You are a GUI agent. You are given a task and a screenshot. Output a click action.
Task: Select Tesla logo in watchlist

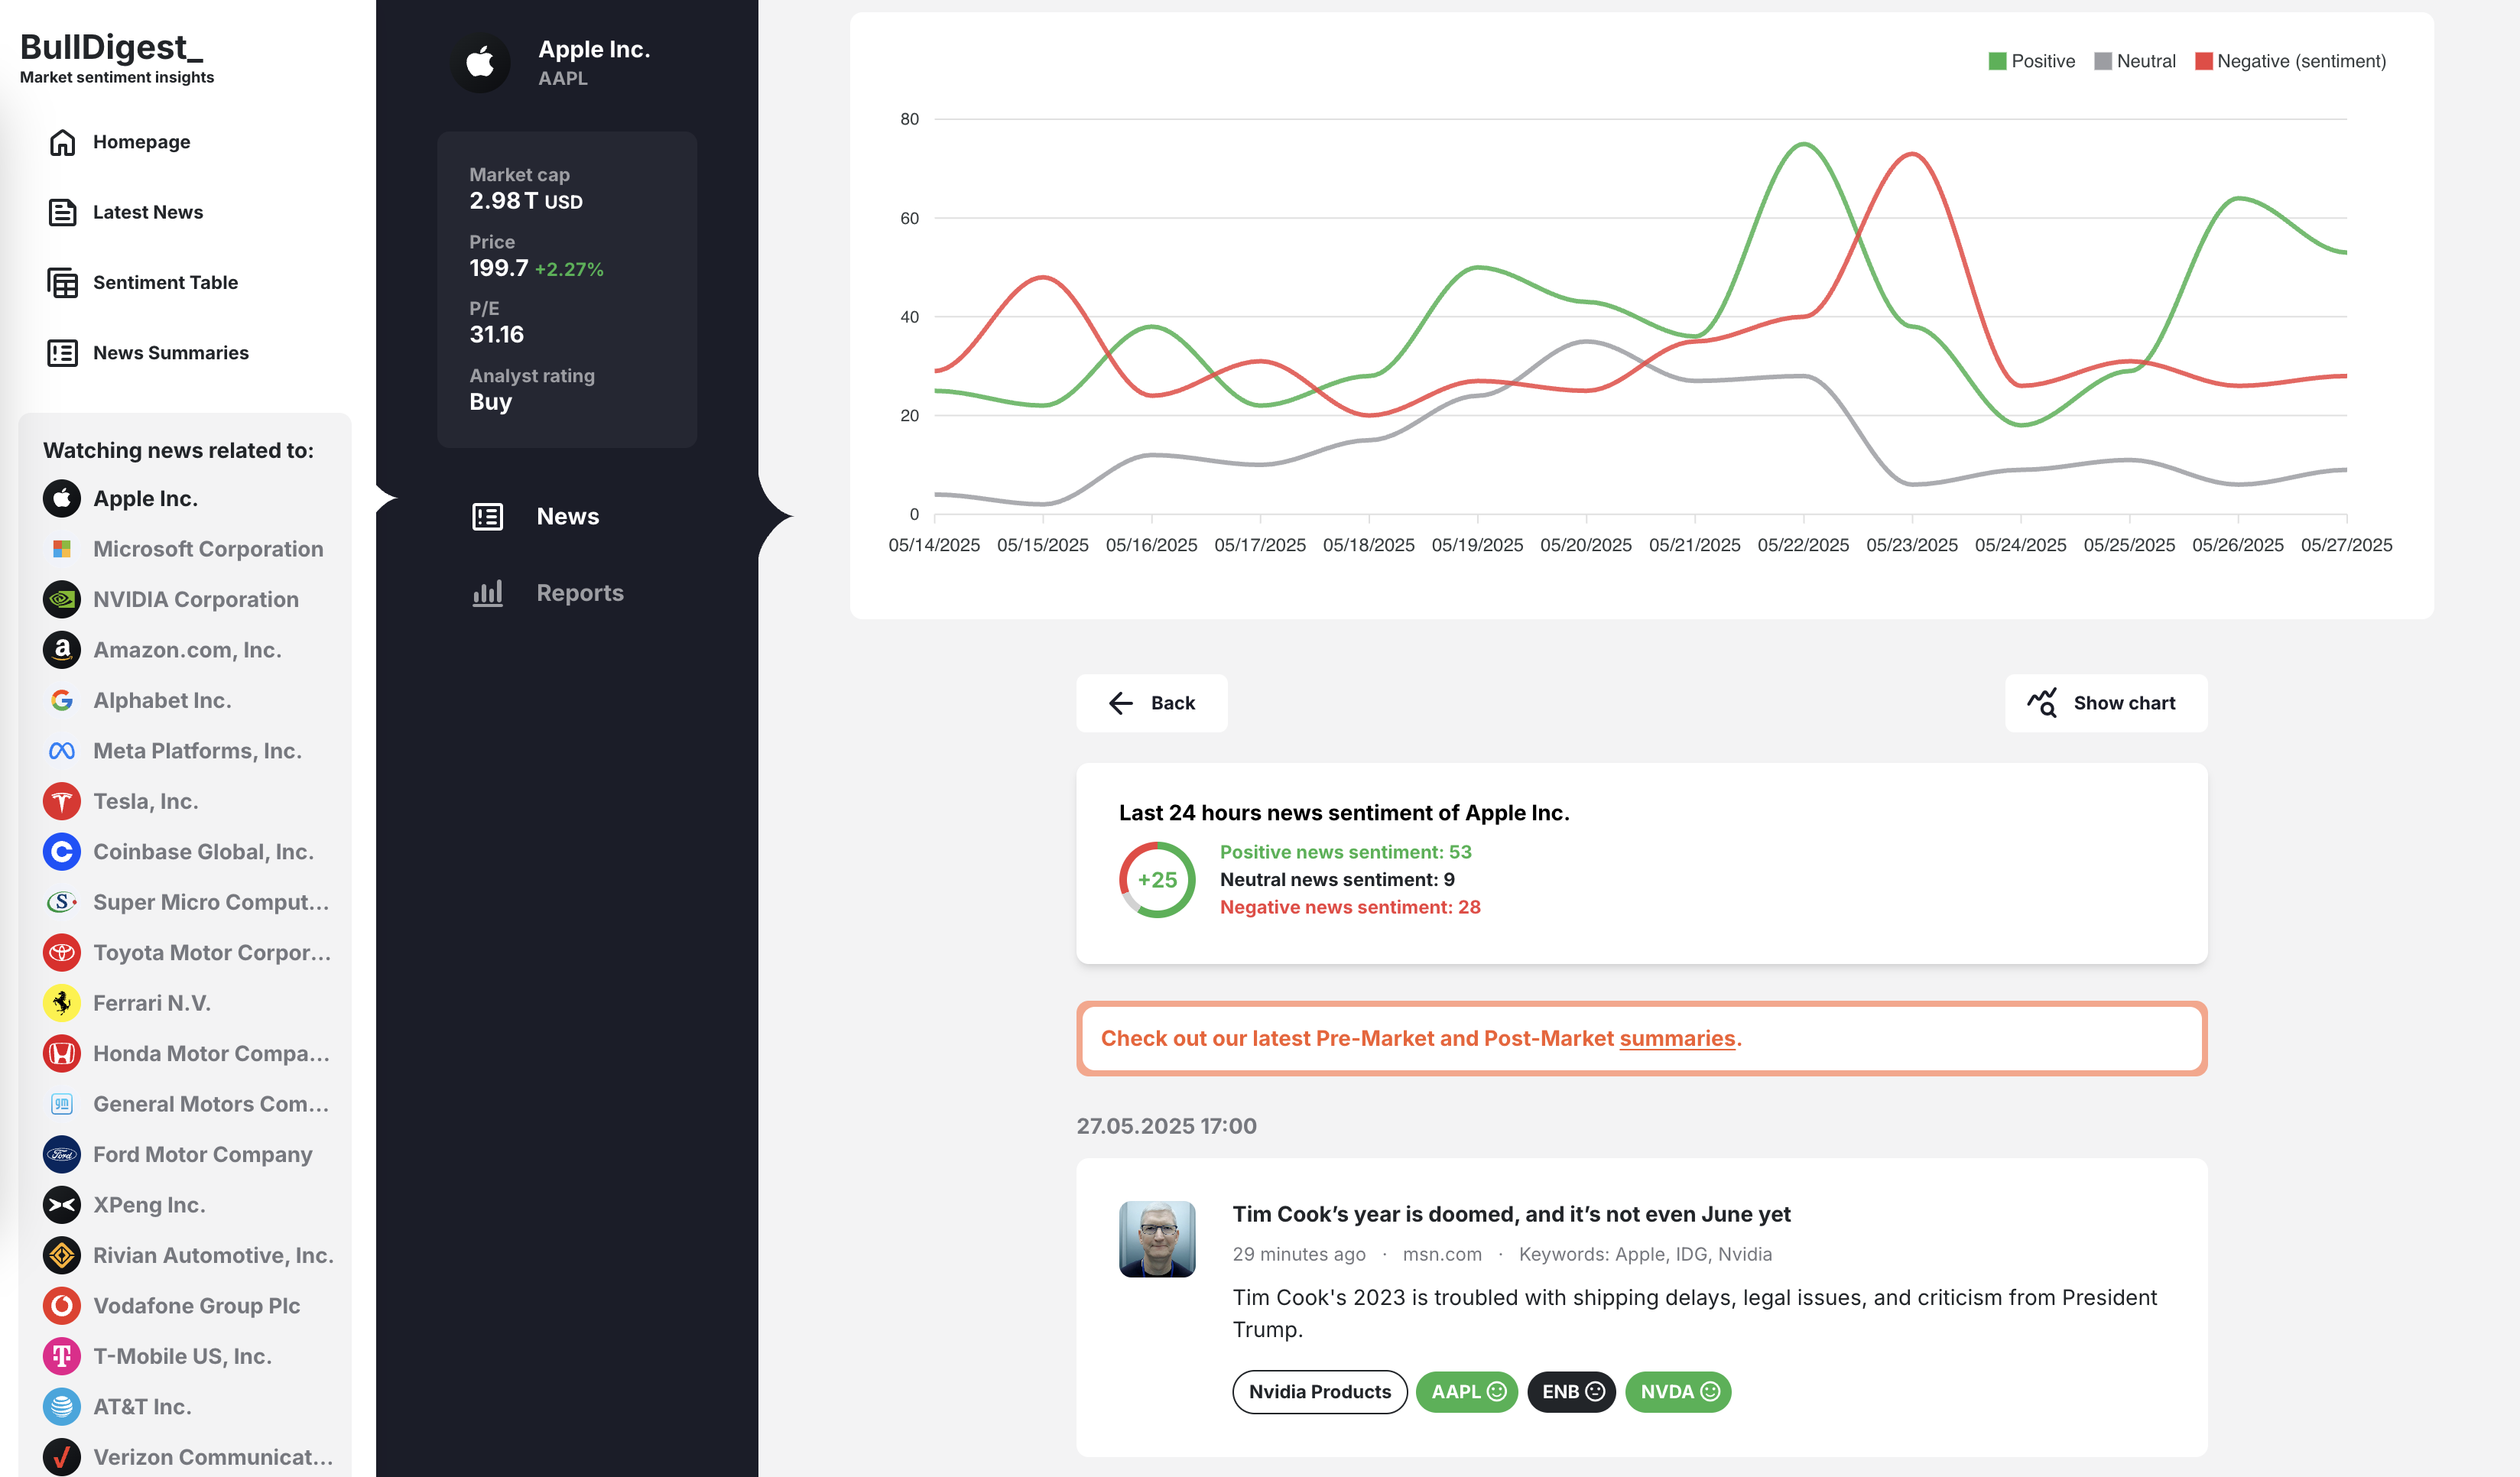point(62,801)
